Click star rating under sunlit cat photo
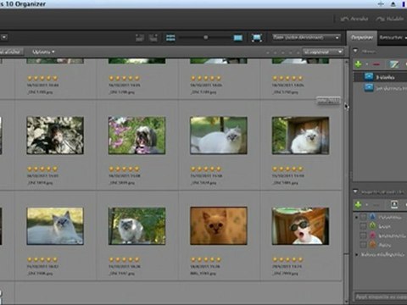Screen dimensions: 407x305 pos(42,259)
